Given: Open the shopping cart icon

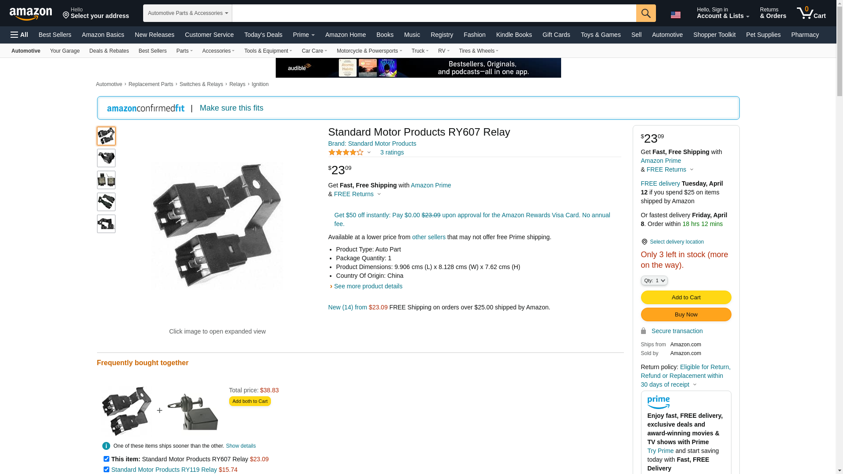Looking at the screenshot, I should coord(811,13).
